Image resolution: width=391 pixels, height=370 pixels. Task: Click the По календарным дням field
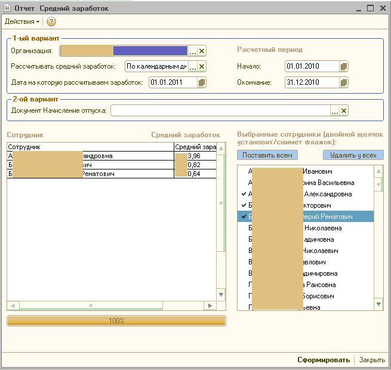tap(156, 67)
